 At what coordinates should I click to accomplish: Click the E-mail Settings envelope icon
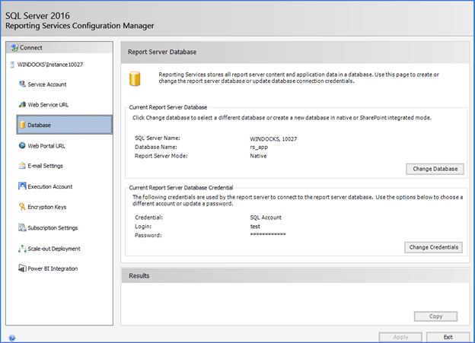coord(21,166)
